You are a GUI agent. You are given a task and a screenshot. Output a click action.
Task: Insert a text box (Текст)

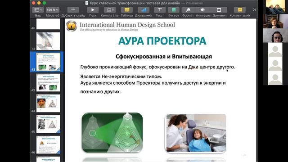pos(160,10)
